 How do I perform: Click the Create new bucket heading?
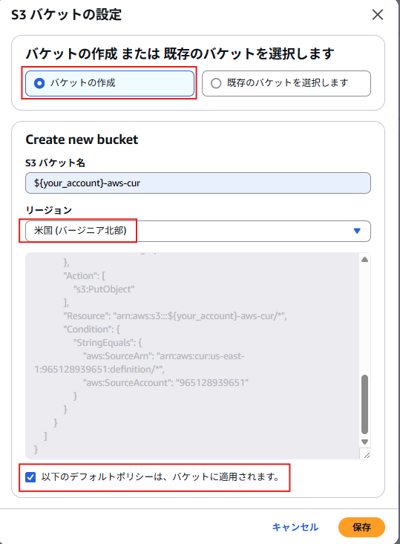click(82, 140)
